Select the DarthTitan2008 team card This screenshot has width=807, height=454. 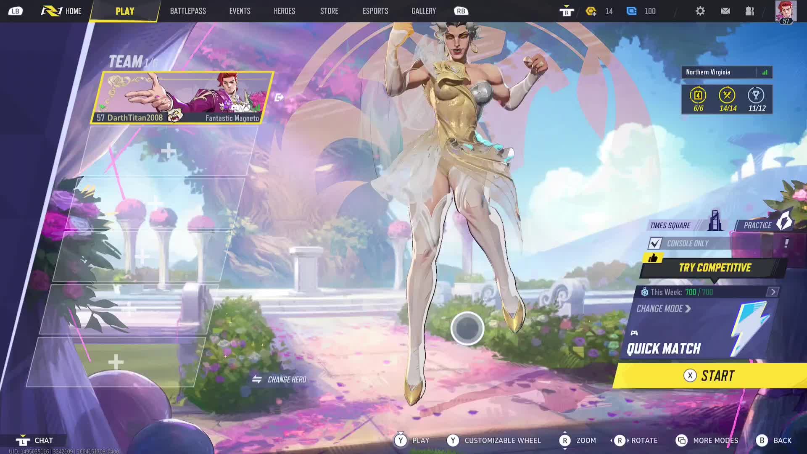coord(182,98)
